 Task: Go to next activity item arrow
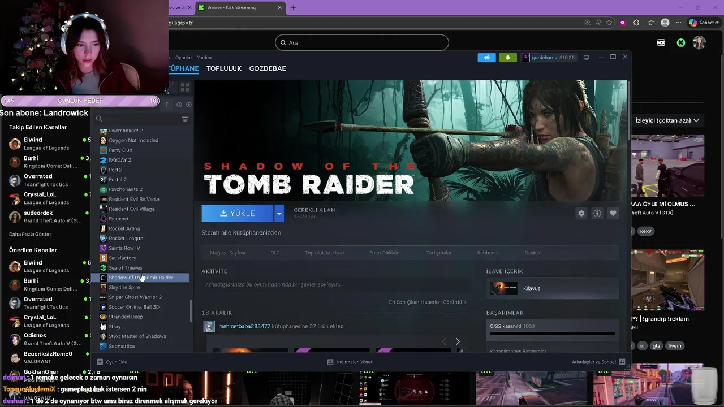click(x=458, y=341)
